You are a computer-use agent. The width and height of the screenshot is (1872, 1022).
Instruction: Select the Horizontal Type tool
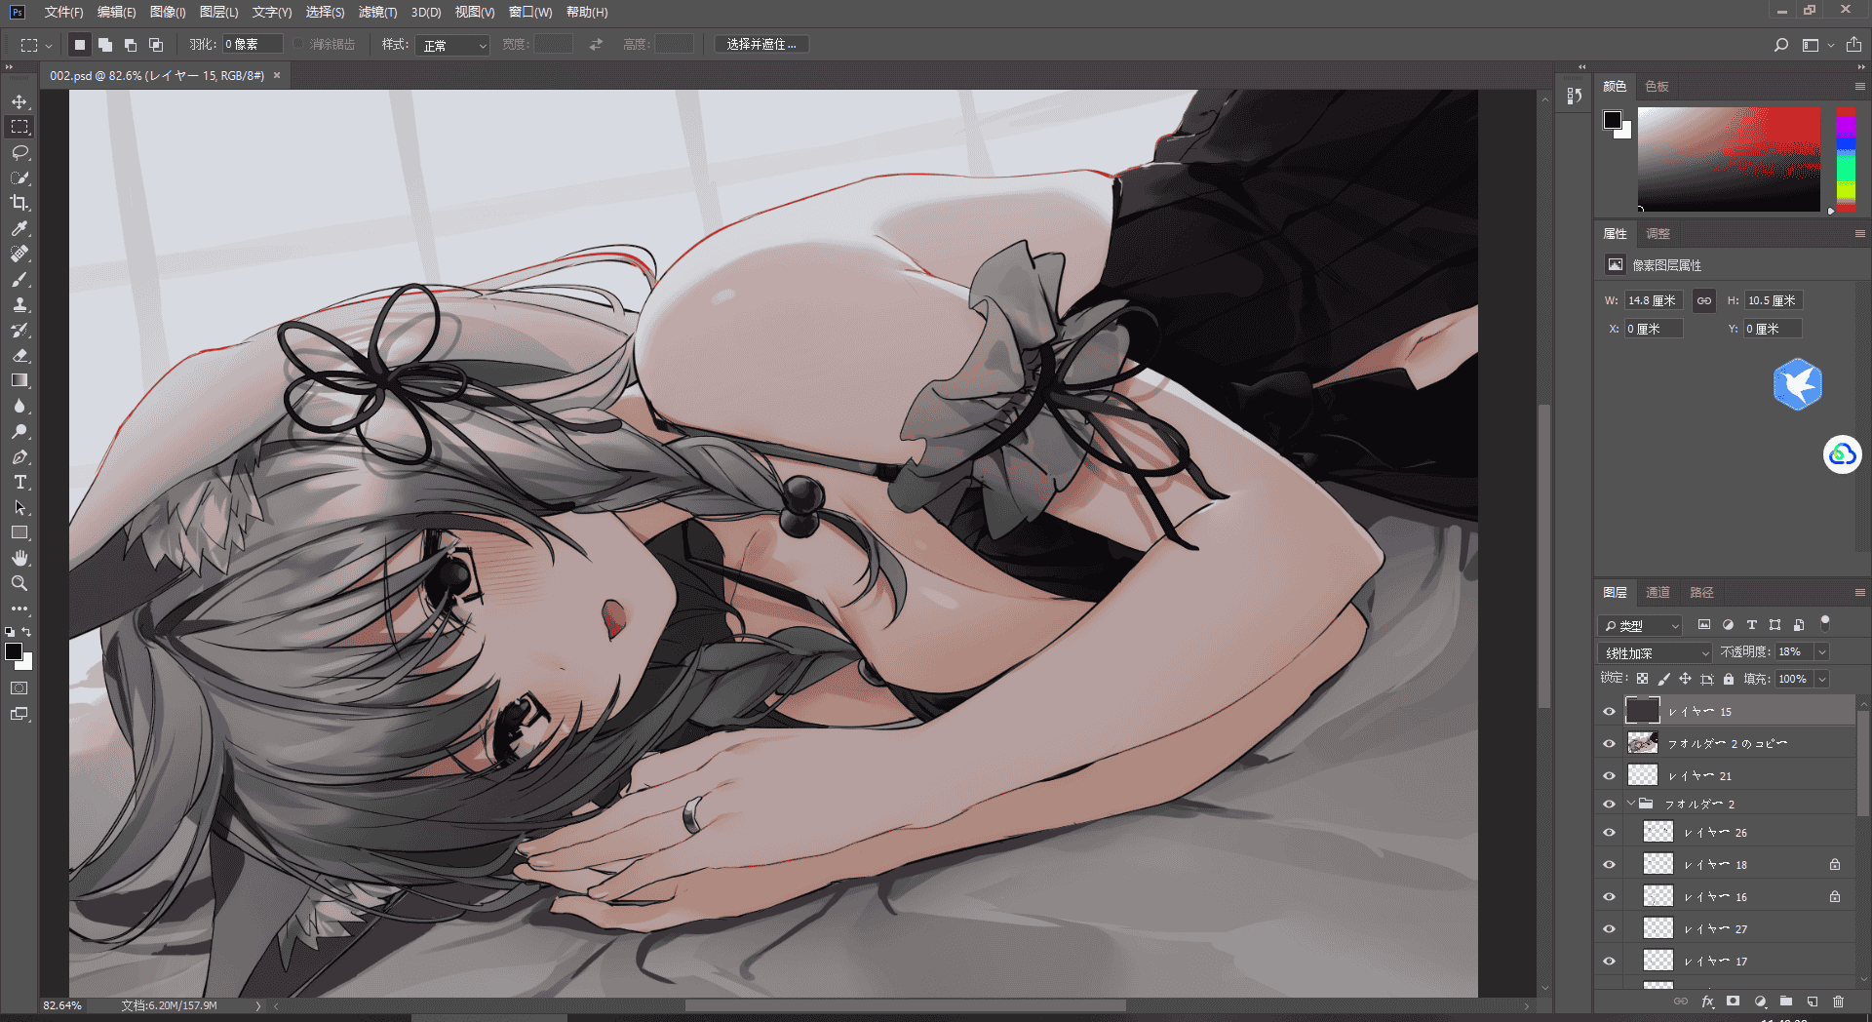pyautogui.click(x=19, y=482)
